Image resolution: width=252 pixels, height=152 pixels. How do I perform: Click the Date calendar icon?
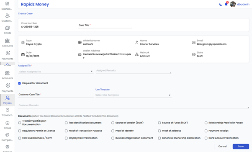[23, 54]
